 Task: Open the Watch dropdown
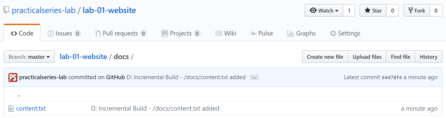tap(324, 10)
